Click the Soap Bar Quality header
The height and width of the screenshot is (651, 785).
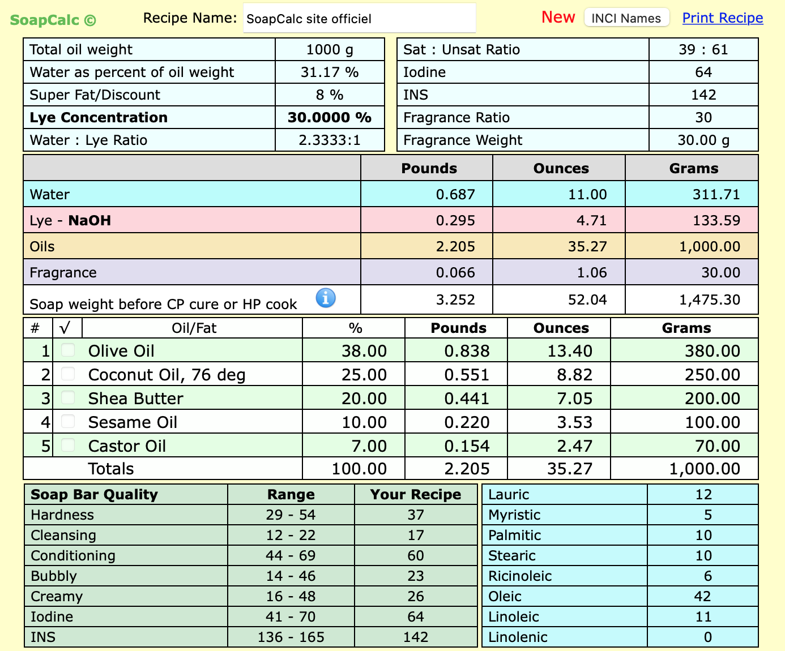click(x=95, y=494)
